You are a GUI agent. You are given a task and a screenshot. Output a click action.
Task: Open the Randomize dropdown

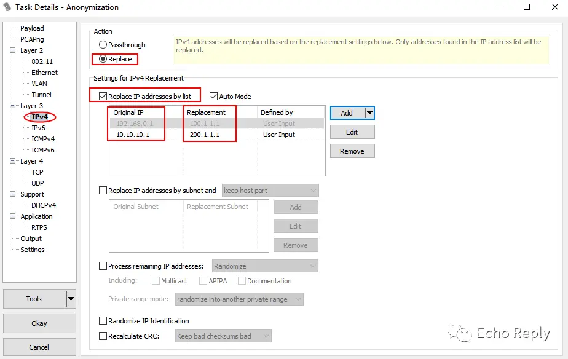265,266
